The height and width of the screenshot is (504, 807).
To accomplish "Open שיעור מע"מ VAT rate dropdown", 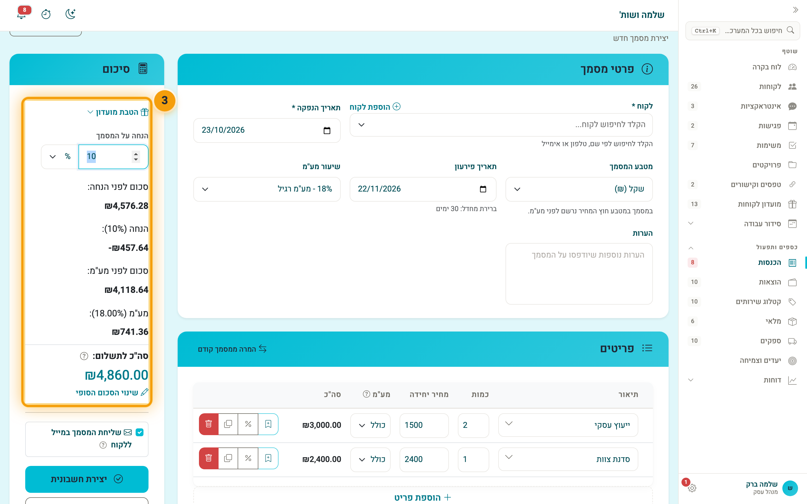I will [x=267, y=189].
